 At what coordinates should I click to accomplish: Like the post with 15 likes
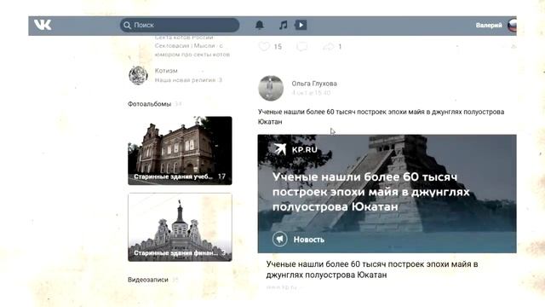(264, 46)
